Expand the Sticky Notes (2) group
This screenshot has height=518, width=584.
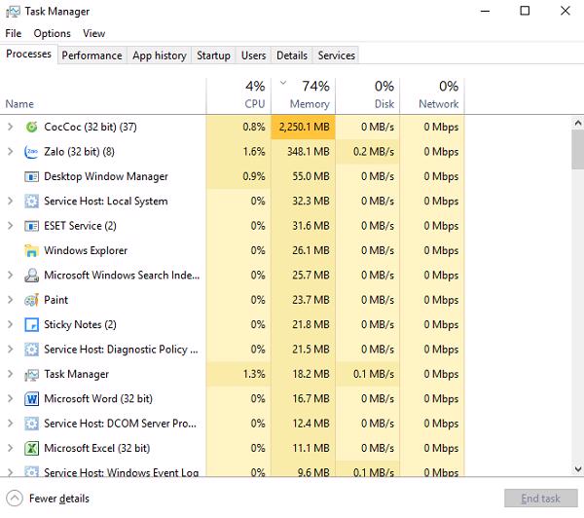coord(10,325)
